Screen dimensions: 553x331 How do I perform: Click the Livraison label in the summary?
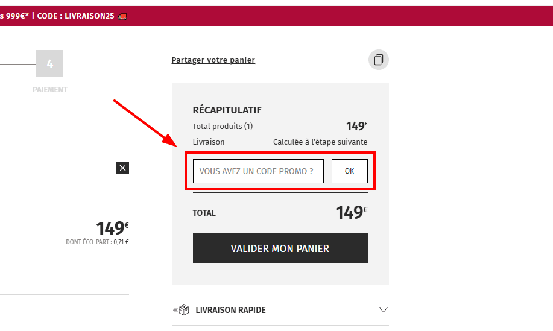209,142
